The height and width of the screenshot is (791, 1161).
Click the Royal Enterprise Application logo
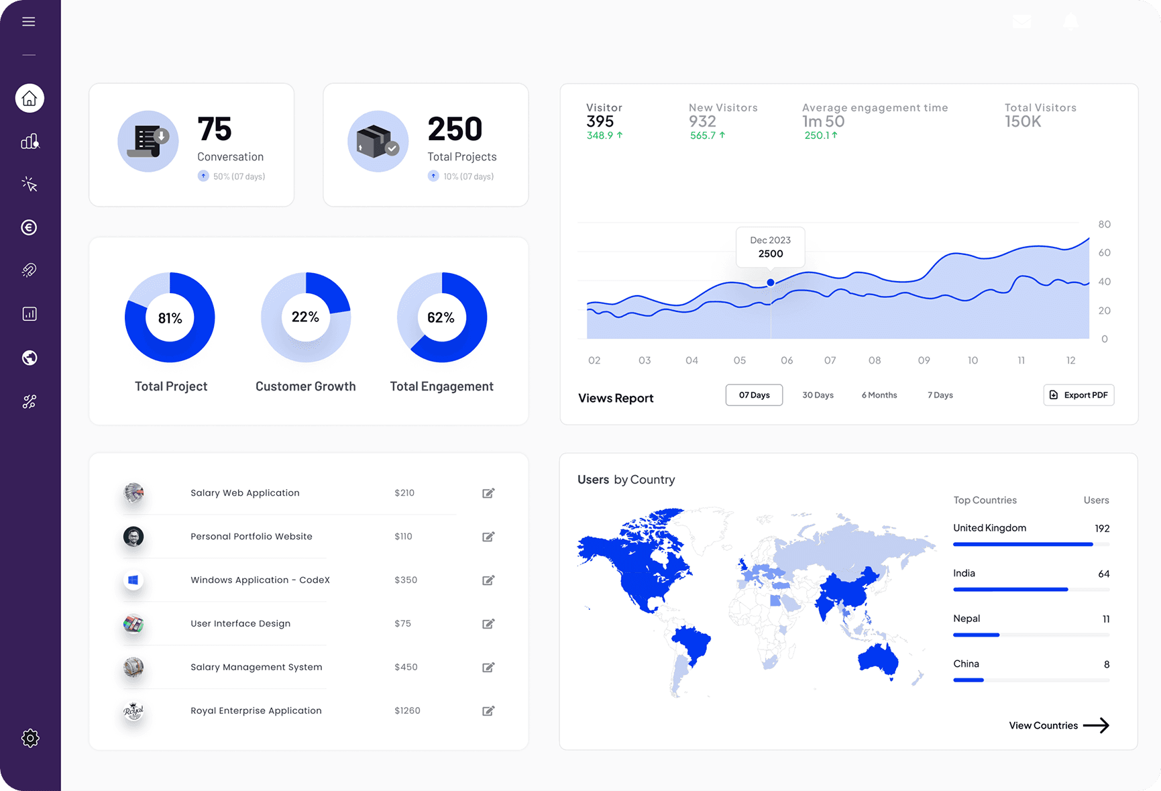(x=133, y=711)
